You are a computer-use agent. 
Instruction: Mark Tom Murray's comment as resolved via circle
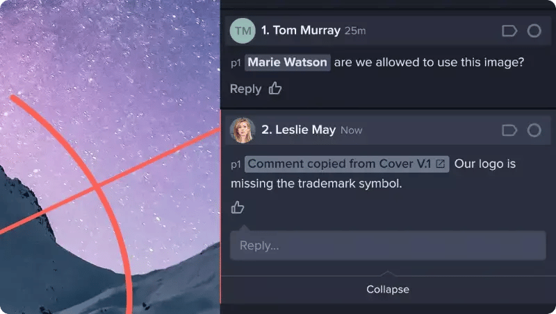[534, 31]
